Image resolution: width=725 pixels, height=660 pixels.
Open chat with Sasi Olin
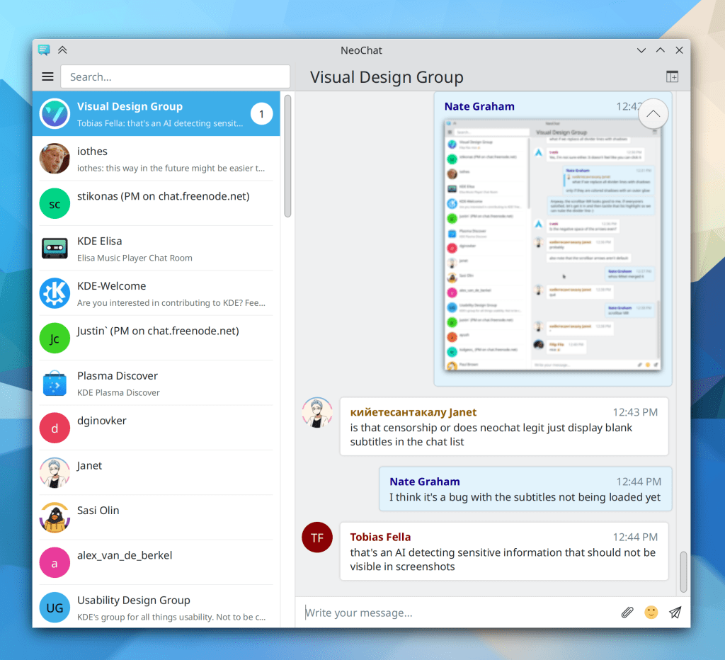(156, 518)
